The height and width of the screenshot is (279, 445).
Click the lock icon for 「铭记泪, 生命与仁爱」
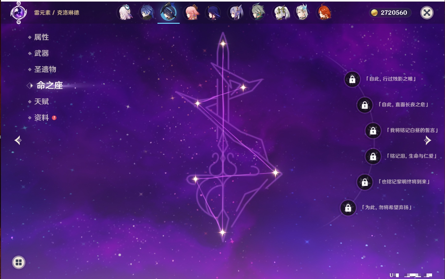pyautogui.click(x=373, y=157)
